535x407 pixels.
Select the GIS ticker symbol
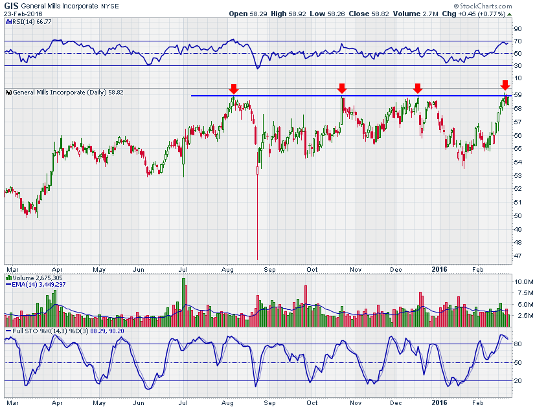[x=11, y=6]
